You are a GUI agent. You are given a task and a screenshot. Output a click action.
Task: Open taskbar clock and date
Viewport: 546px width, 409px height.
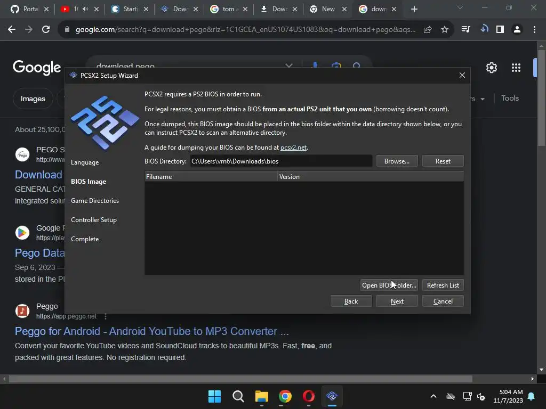(508, 396)
